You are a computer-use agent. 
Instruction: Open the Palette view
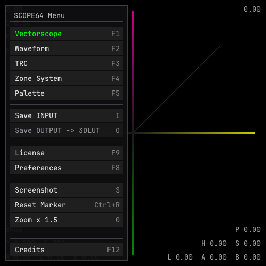66,93
